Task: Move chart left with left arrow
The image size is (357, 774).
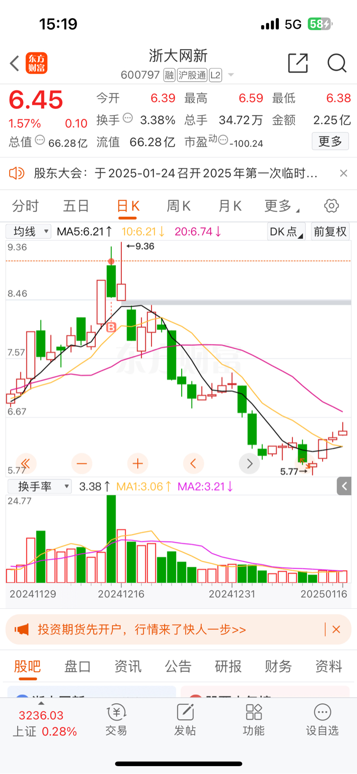Action: pos(193,464)
